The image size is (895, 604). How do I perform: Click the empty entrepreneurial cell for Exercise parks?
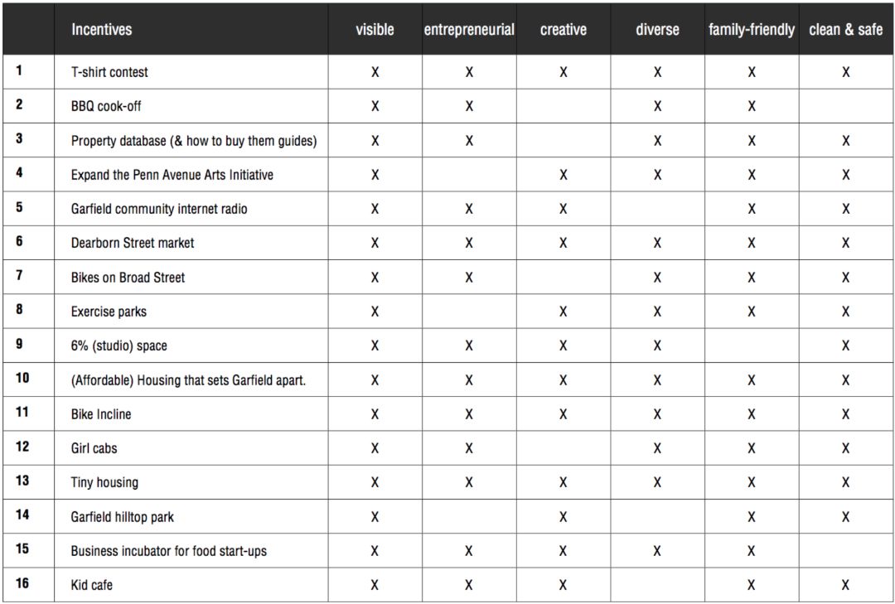pyautogui.click(x=469, y=312)
